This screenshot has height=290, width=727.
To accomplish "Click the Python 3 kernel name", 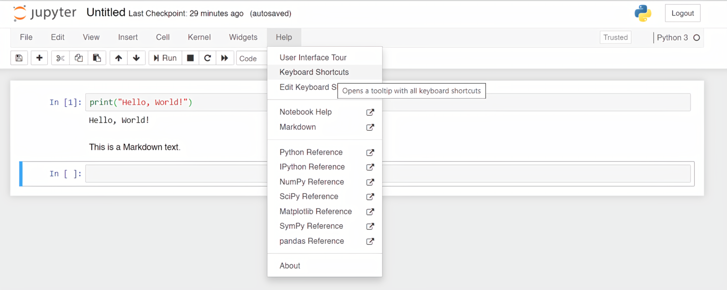I will tap(673, 38).
